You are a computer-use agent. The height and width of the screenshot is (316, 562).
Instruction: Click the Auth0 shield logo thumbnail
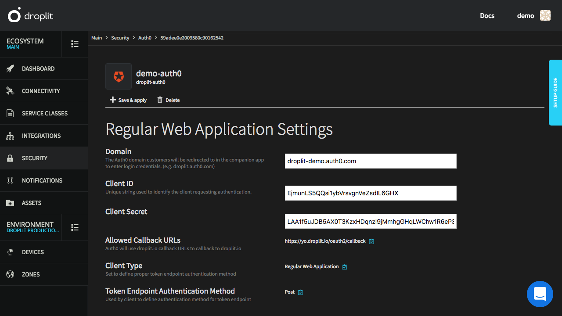(x=119, y=76)
